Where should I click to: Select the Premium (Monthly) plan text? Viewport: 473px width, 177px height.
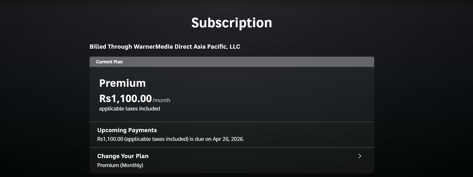pos(120,165)
